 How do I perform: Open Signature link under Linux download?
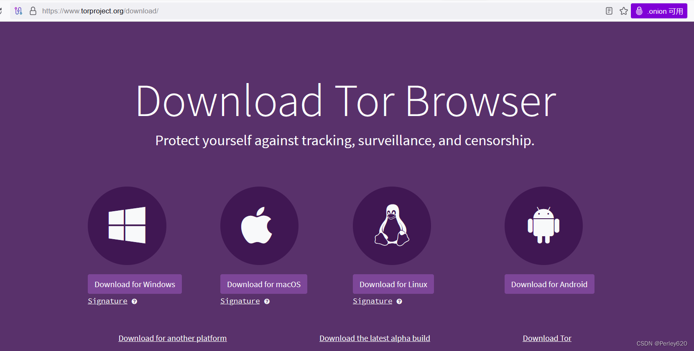[x=373, y=301]
